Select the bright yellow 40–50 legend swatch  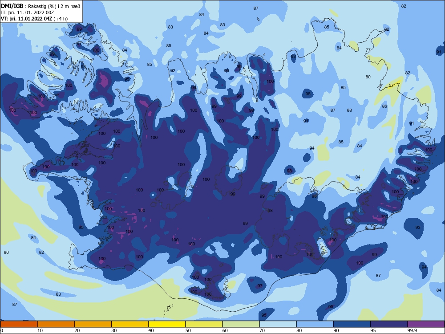[167, 324]
